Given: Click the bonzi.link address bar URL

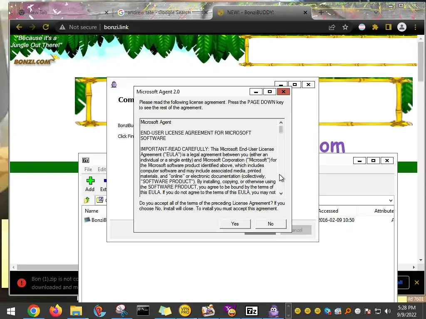Looking at the screenshot, I should (116, 27).
